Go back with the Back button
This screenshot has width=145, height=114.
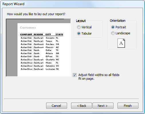(x=81, y=106)
